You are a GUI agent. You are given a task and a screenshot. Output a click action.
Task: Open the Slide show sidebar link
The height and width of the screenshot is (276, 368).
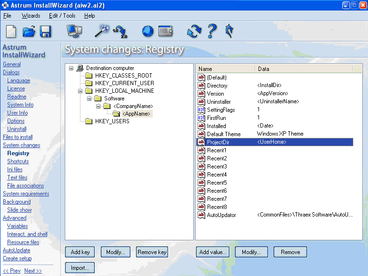20,210
